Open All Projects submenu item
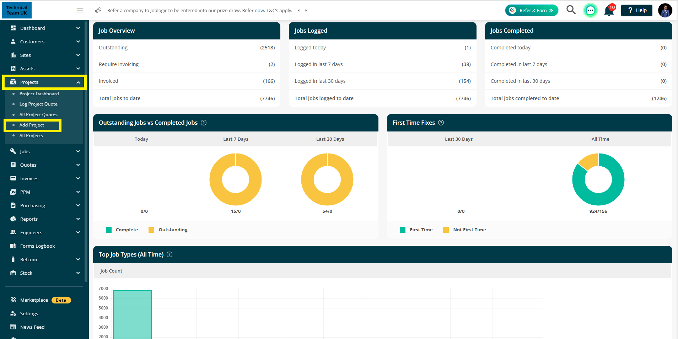 pyautogui.click(x=31, y=136)
